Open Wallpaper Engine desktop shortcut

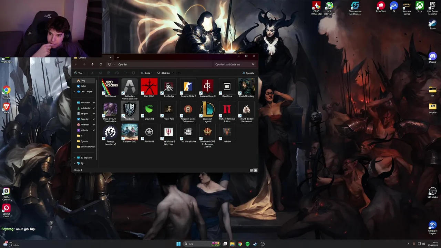[432, 228]
